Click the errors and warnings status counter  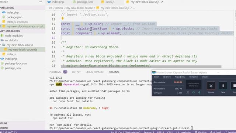point(8,132)
